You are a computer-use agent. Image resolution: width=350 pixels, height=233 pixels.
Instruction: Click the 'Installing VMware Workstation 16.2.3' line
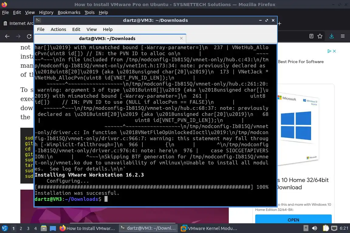pyautogui.click(x=89, y=175)
